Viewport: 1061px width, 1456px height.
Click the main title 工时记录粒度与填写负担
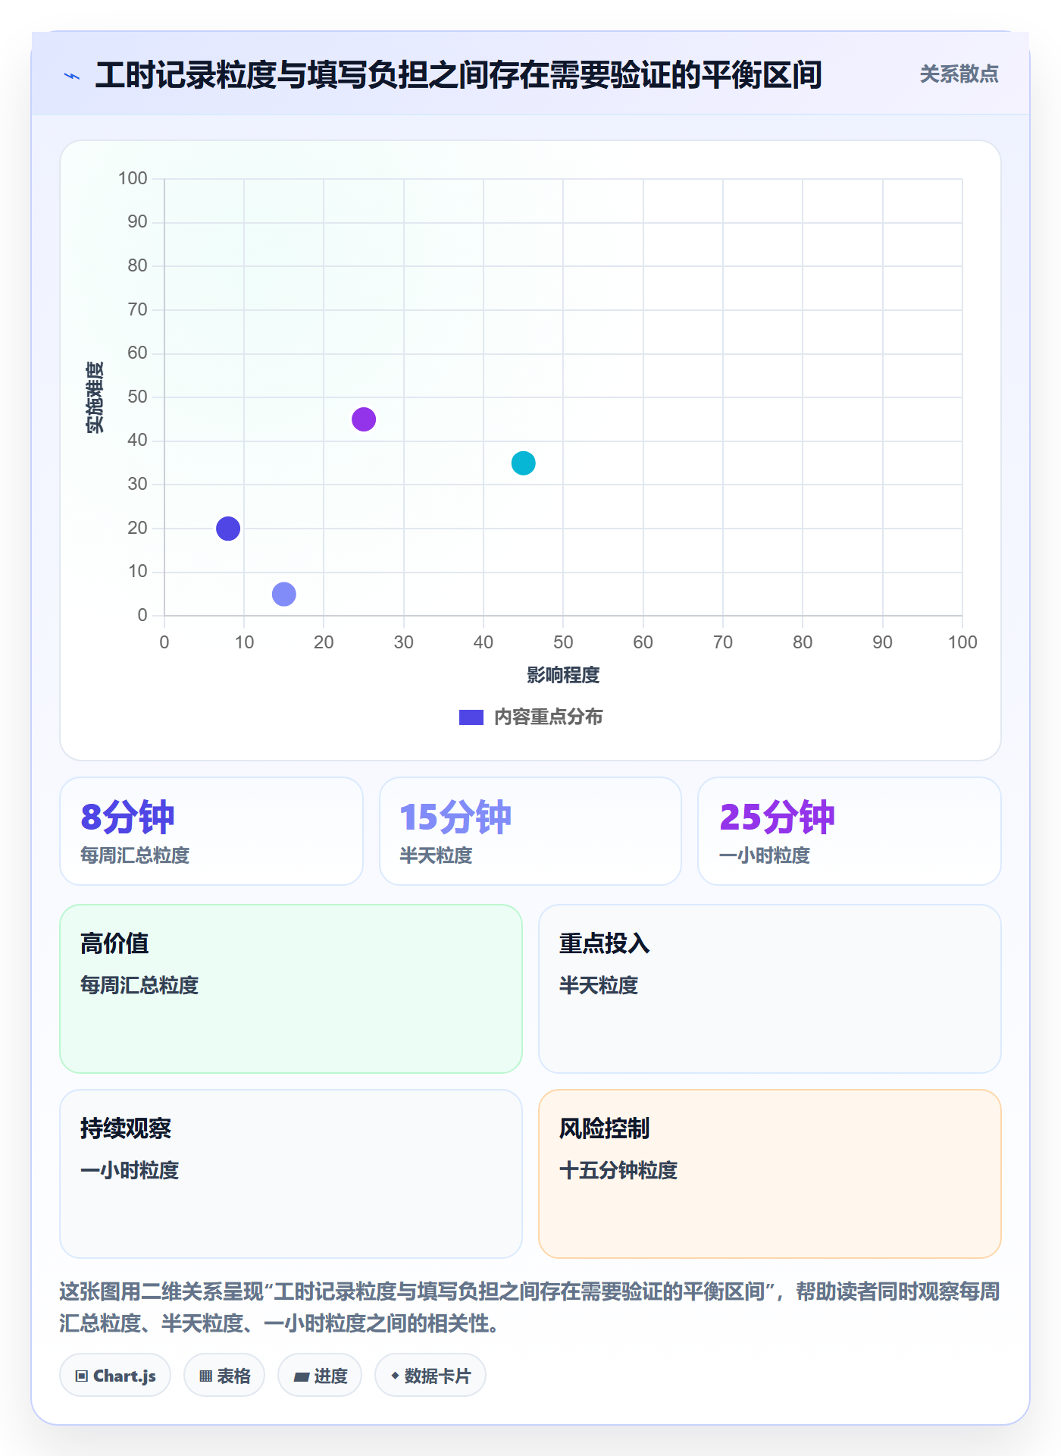[459, 75]
